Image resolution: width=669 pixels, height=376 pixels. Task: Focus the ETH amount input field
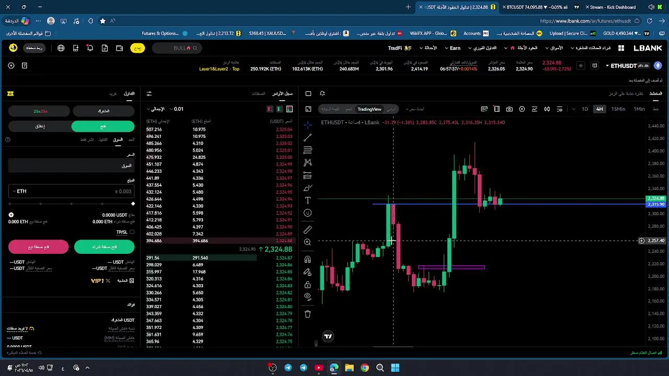pos(71,191)
